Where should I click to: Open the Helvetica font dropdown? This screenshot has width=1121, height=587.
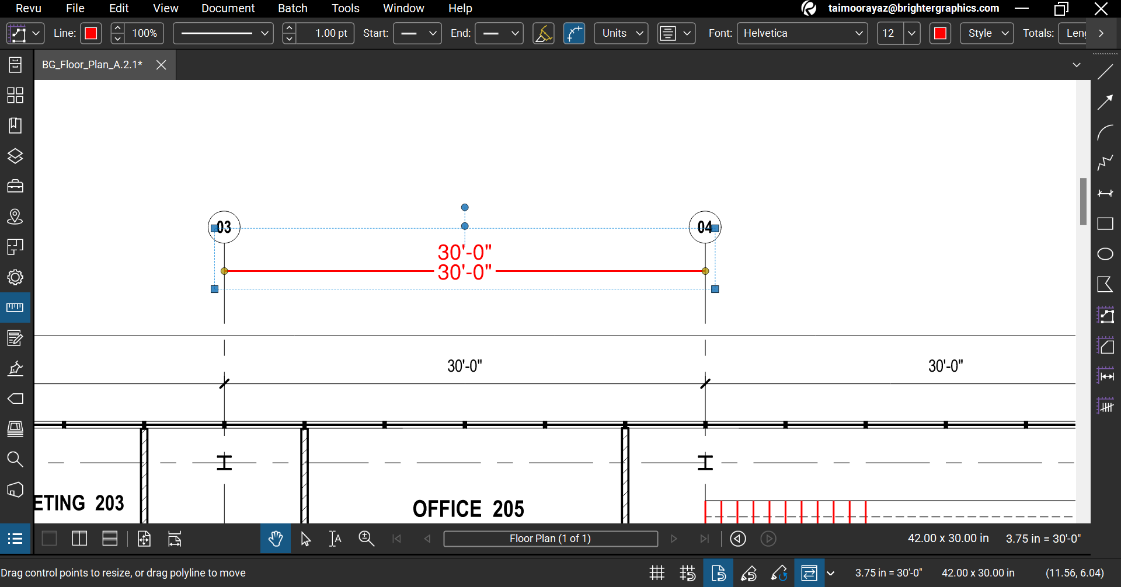[x=802, y=33]
